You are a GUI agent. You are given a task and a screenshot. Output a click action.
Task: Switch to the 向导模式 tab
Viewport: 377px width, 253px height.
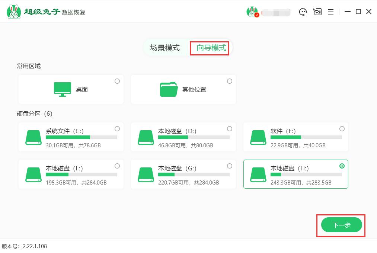pos(210,48)
